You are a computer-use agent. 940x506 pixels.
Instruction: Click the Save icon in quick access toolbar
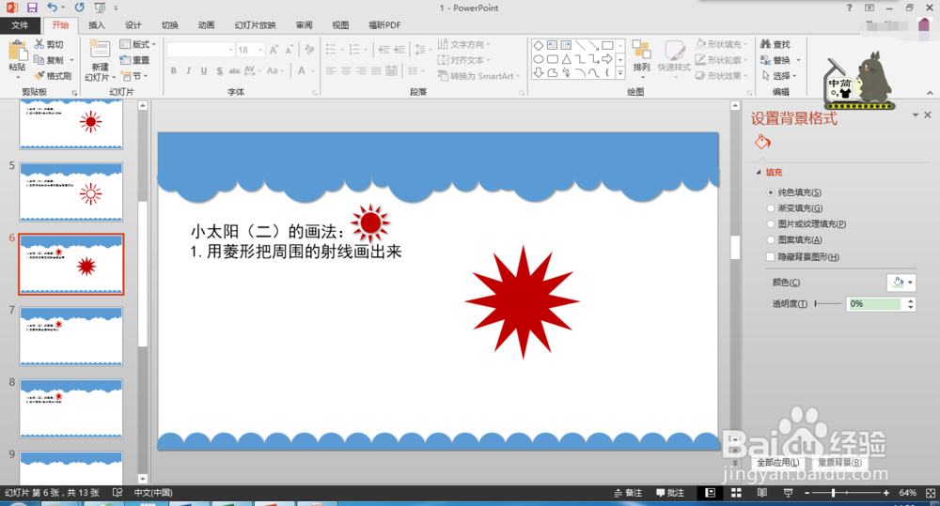click(x=32, y=8)
